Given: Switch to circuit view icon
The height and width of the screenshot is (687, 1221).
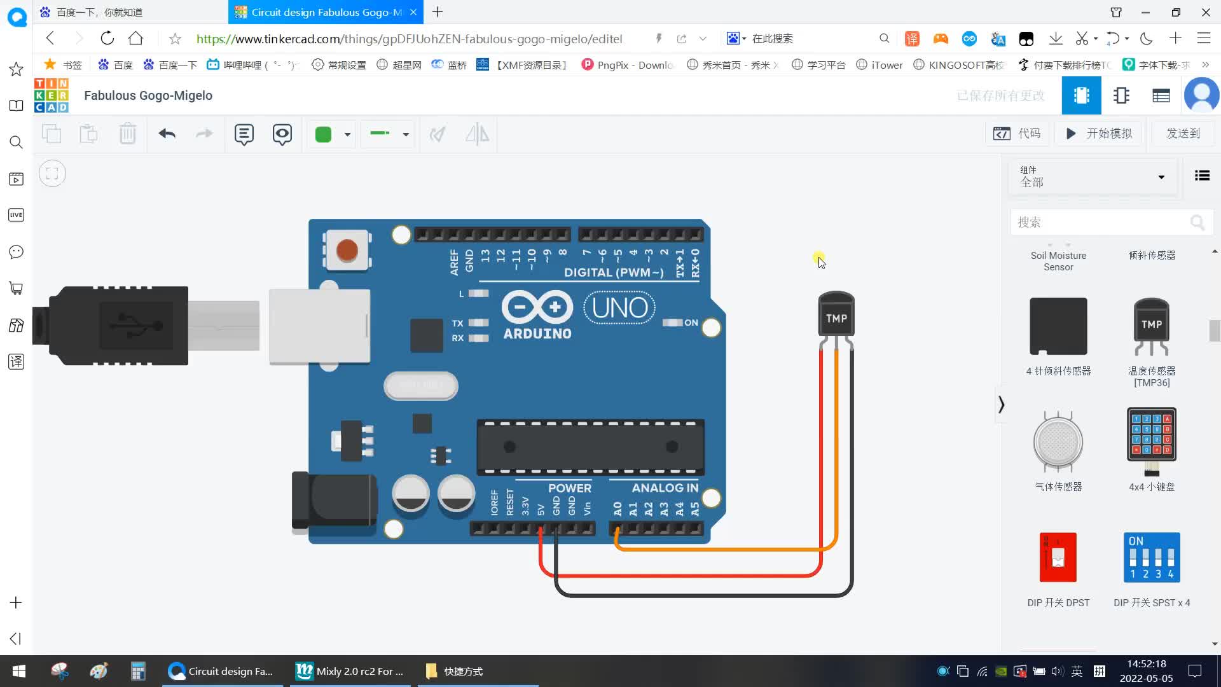Looking at the screenshot, I should [1081, 95].
